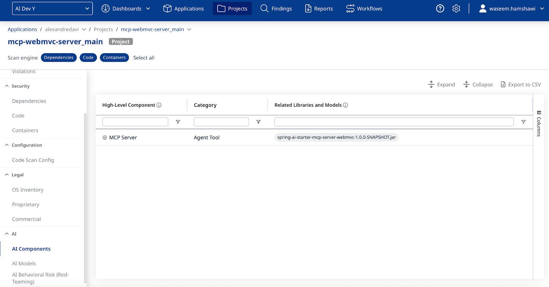Click info icon beside High-Level Component
The width and height of the screenshot is (549, 287).
tap(159, 105)
